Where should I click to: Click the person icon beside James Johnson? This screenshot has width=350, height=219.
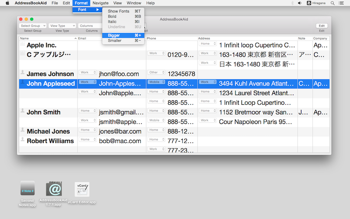click(23, 72)
